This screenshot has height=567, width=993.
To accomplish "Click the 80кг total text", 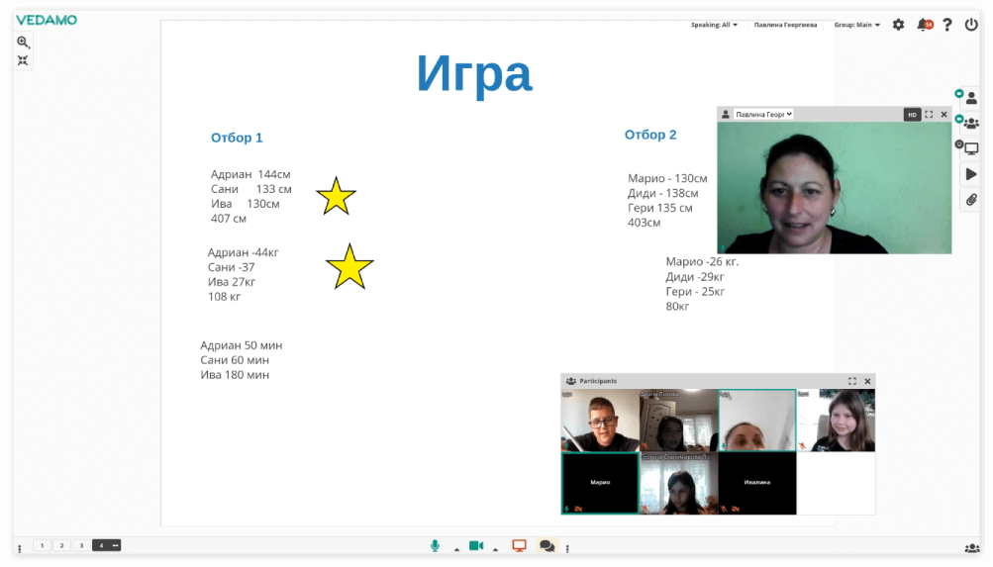I will [x=677, y=307].
